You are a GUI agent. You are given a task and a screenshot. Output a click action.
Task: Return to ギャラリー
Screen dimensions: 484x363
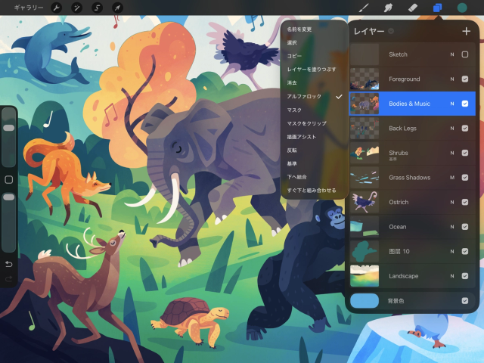pyautogui.click(x=29, y=8)
